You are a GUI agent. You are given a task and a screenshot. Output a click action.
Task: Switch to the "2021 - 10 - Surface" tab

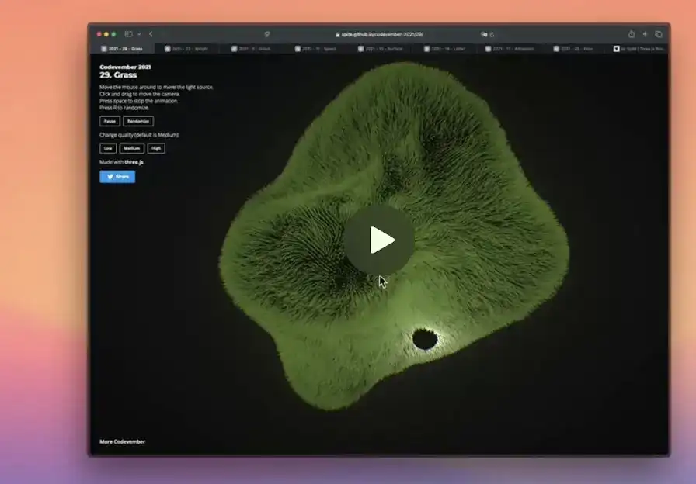[381, 49]
